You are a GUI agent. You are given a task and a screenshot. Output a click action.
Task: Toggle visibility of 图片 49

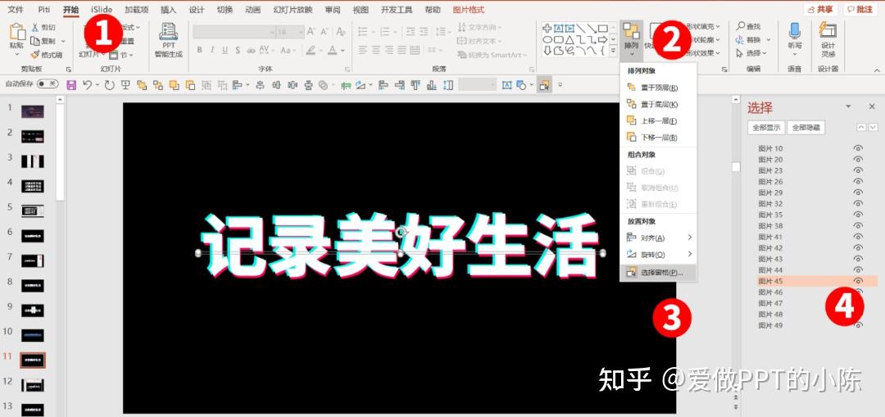(858, 325)
